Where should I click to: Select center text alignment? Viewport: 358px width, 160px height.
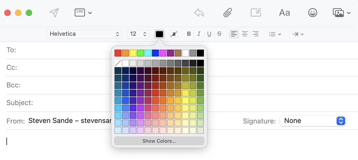(245, 34)
